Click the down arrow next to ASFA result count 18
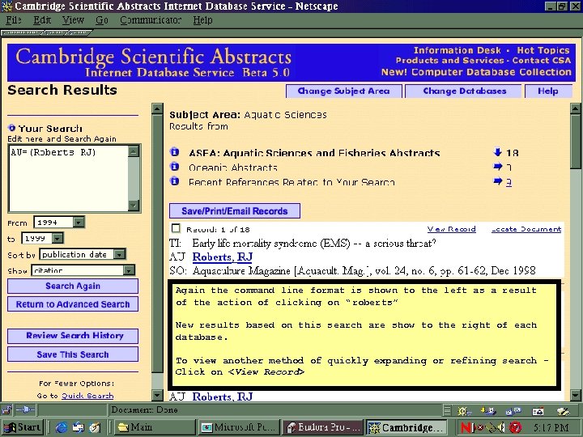Image resolution: width=583 pixels, height=437 pixels. coord(497,151)
